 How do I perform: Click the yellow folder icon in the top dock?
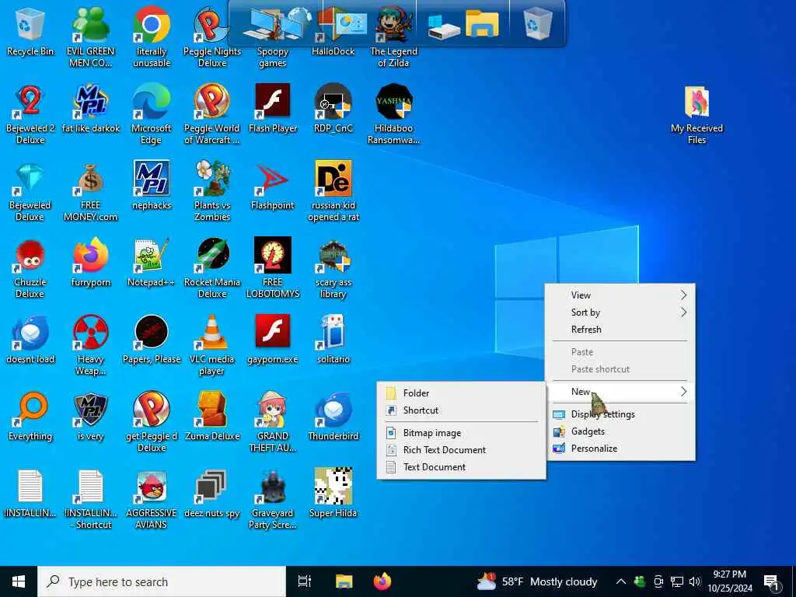(x=482, y=23)
